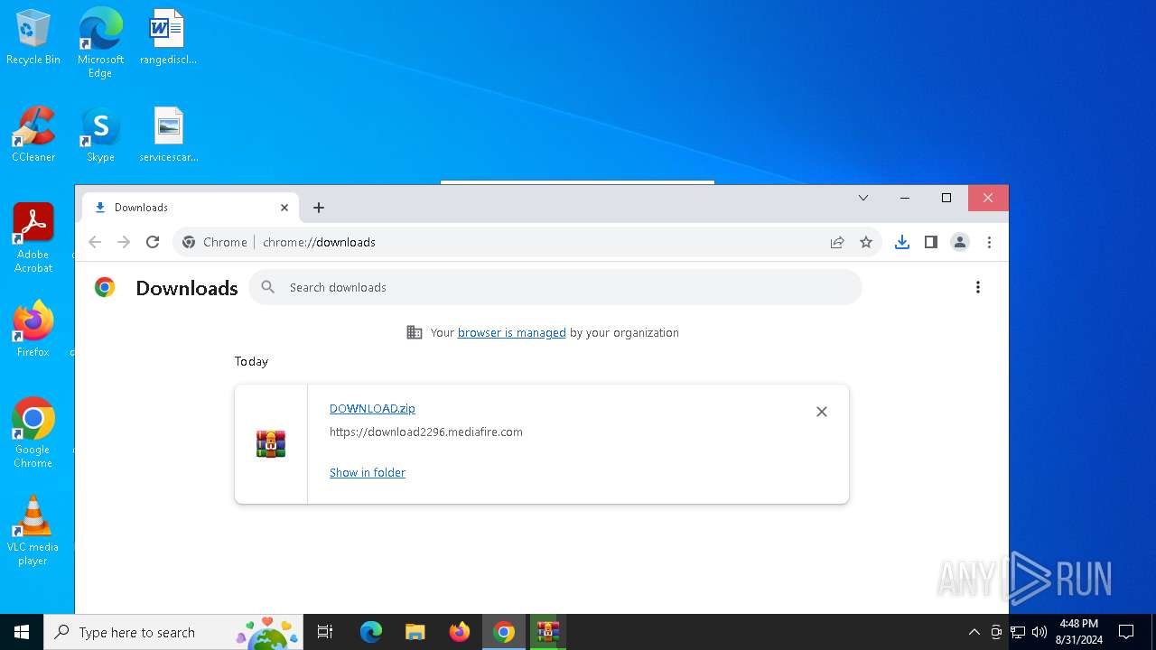Toggle Chrome side panel icon

click(x=930, y=242)
